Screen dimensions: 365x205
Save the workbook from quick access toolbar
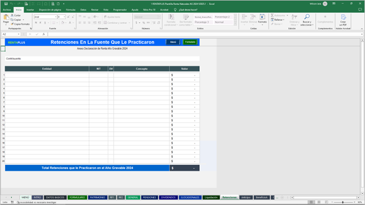(6, 4)
